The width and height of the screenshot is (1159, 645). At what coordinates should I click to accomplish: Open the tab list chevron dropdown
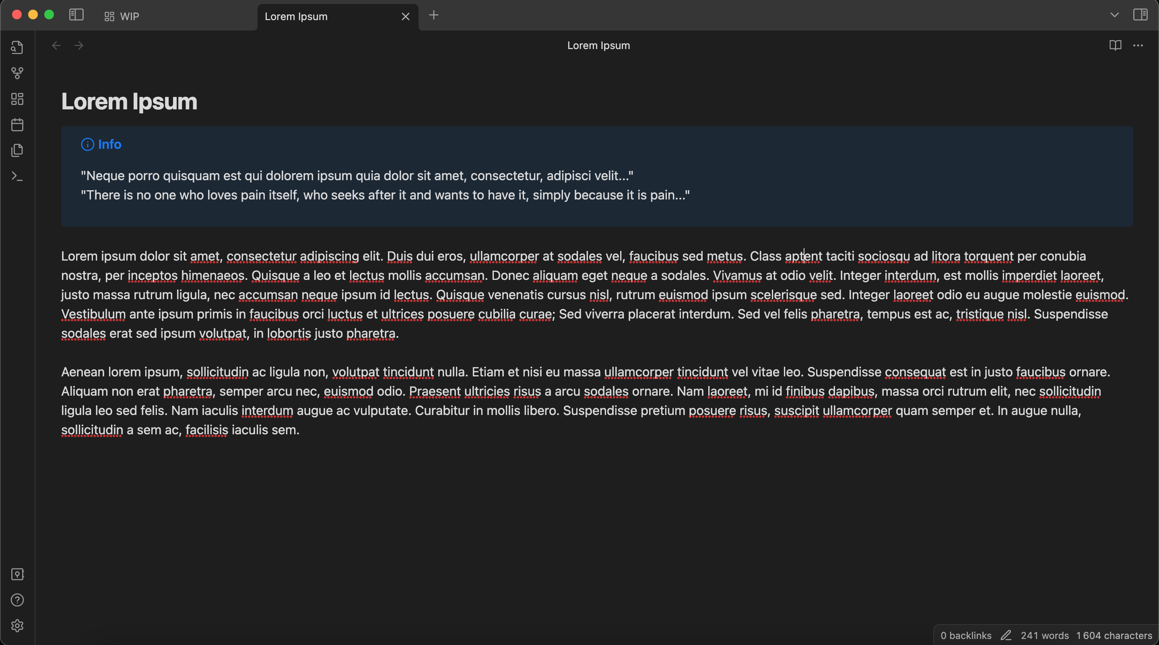(x=1114, y=15)
